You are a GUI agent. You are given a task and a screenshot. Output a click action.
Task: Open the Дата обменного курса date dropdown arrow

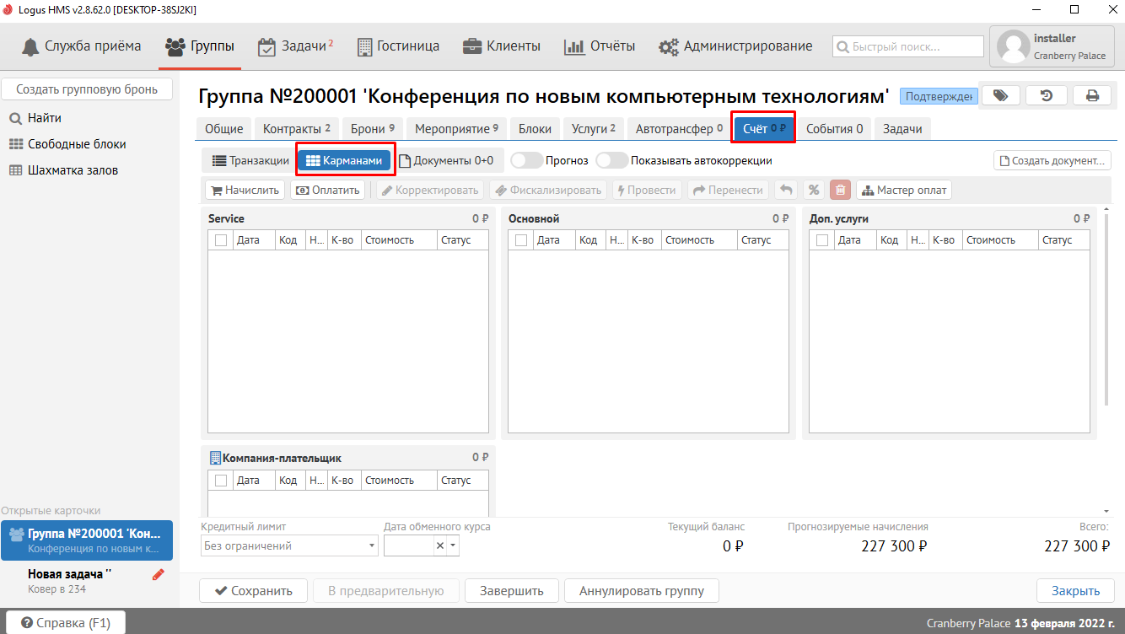(x=453, y=546)
